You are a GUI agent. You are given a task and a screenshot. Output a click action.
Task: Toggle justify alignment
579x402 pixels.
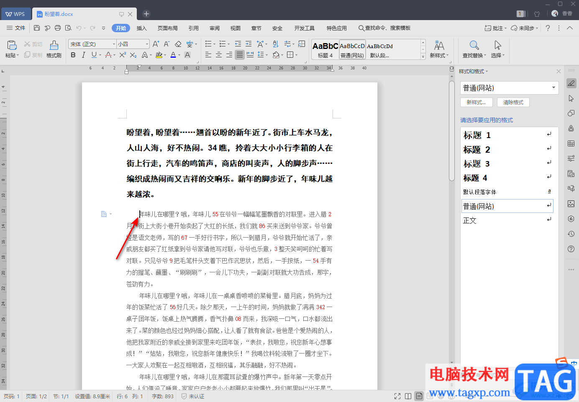(x=240, y=55)
